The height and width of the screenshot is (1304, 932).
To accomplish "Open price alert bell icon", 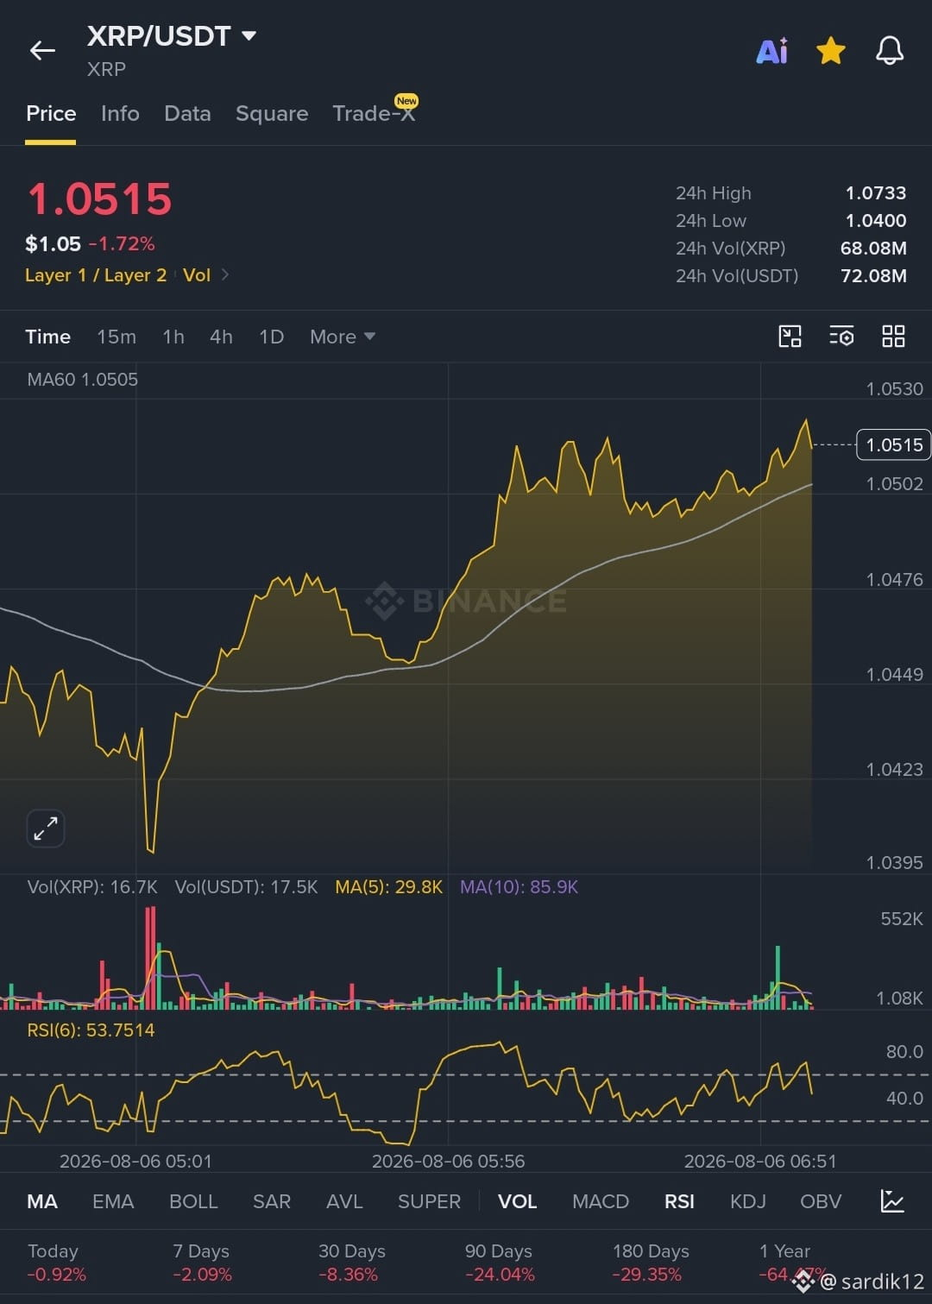I will 890,51.
